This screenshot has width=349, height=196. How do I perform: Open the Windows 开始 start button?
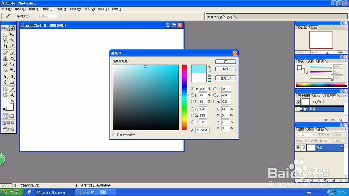12,192
